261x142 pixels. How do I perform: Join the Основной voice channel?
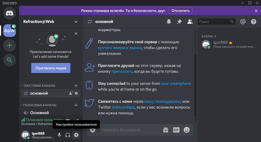tap(39, 113)
